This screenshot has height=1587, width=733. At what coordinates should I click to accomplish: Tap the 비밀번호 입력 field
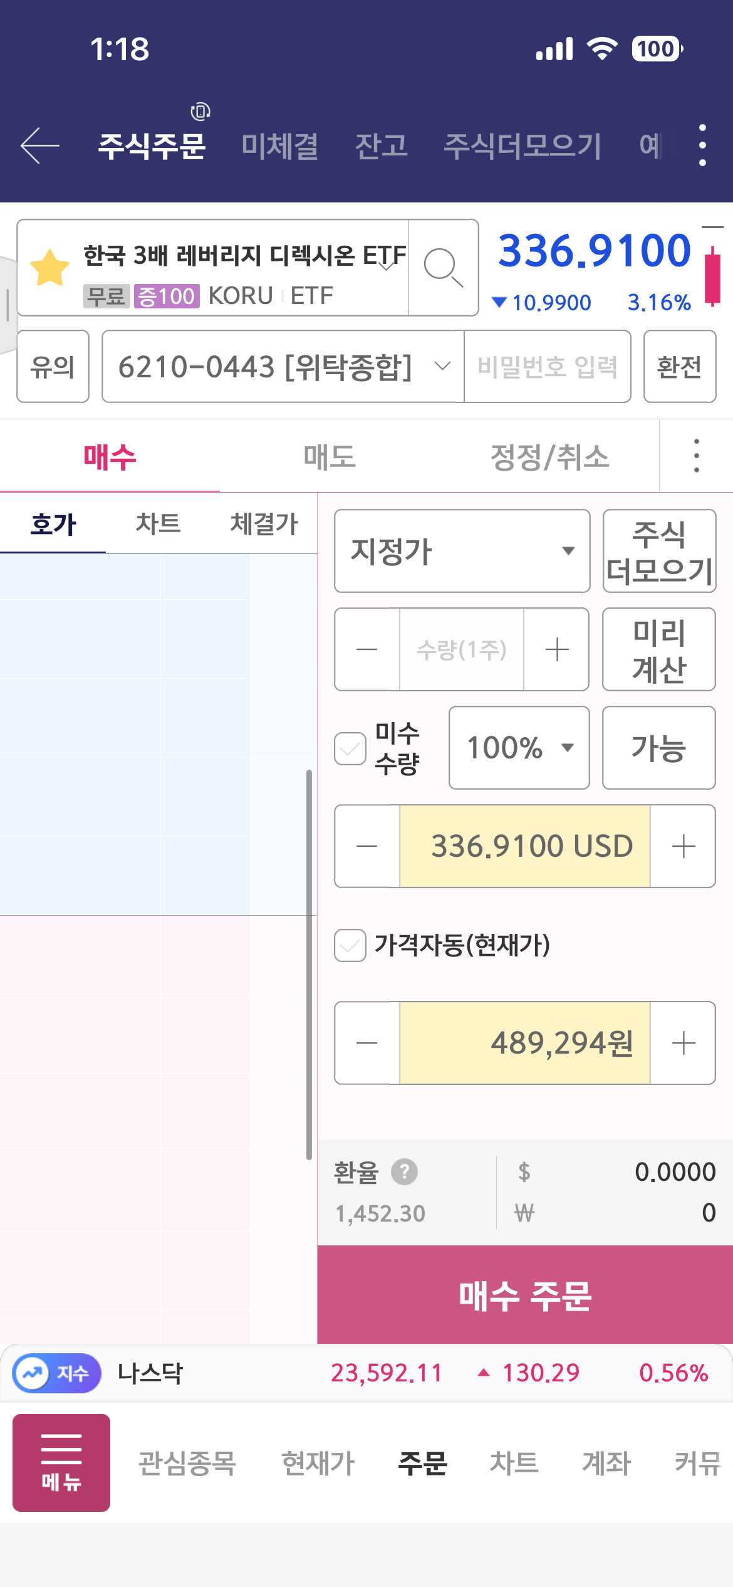click(547, 367)
